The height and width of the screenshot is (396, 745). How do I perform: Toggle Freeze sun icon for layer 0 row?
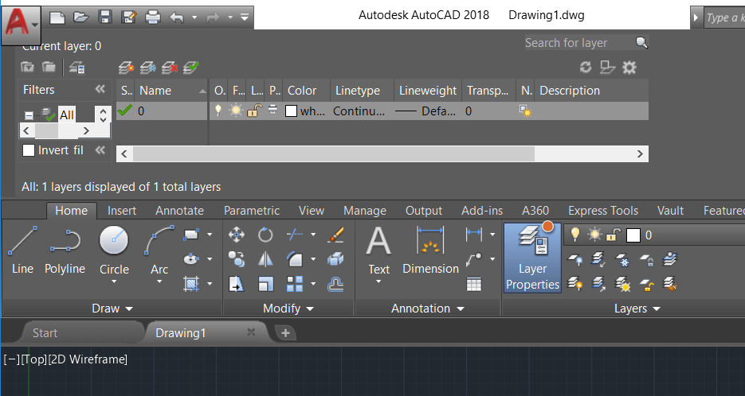236,111
